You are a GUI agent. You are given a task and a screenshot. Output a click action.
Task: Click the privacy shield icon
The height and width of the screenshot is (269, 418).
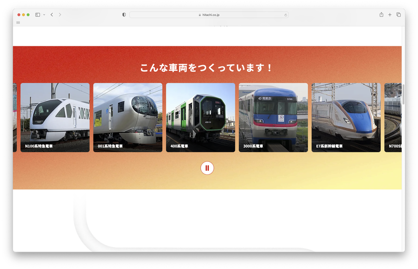click(x=124, y=14)
